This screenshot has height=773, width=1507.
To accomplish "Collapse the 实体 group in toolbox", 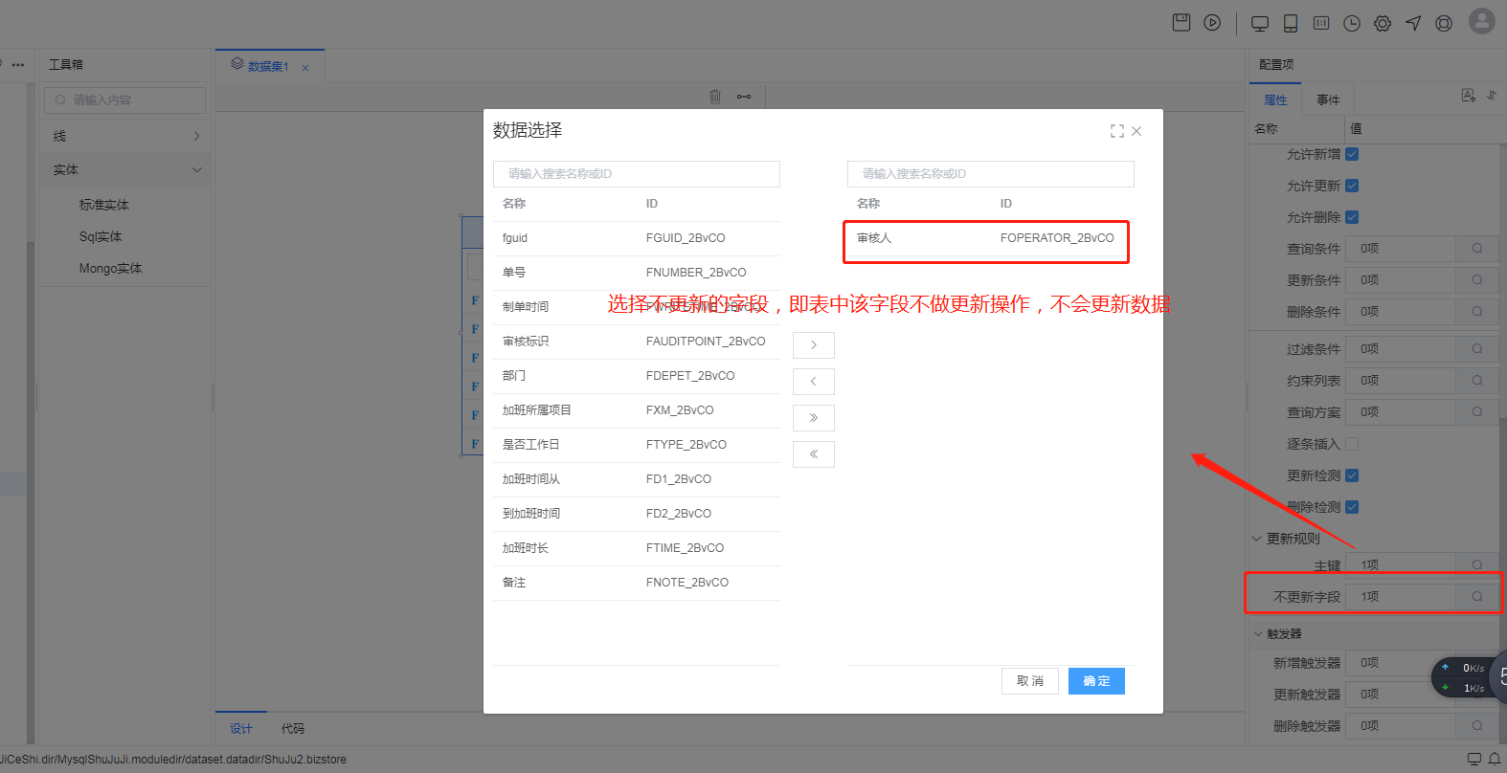I will (x=196, y=170).
